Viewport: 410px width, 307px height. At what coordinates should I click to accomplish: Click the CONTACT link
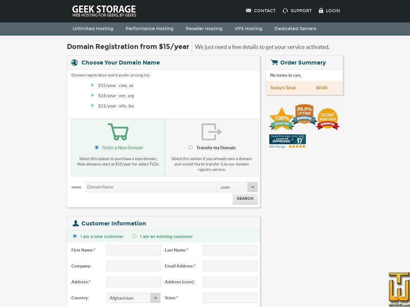pos(265,11)
